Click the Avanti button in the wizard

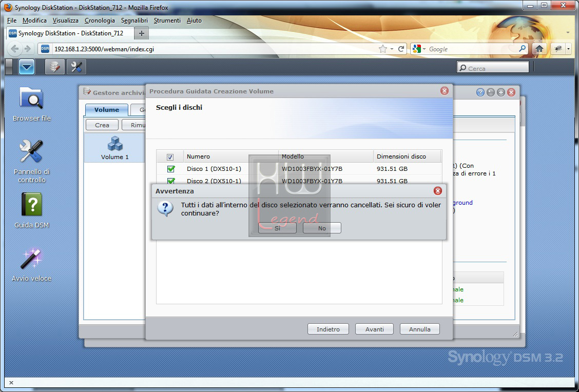click(x=374, y=329)
